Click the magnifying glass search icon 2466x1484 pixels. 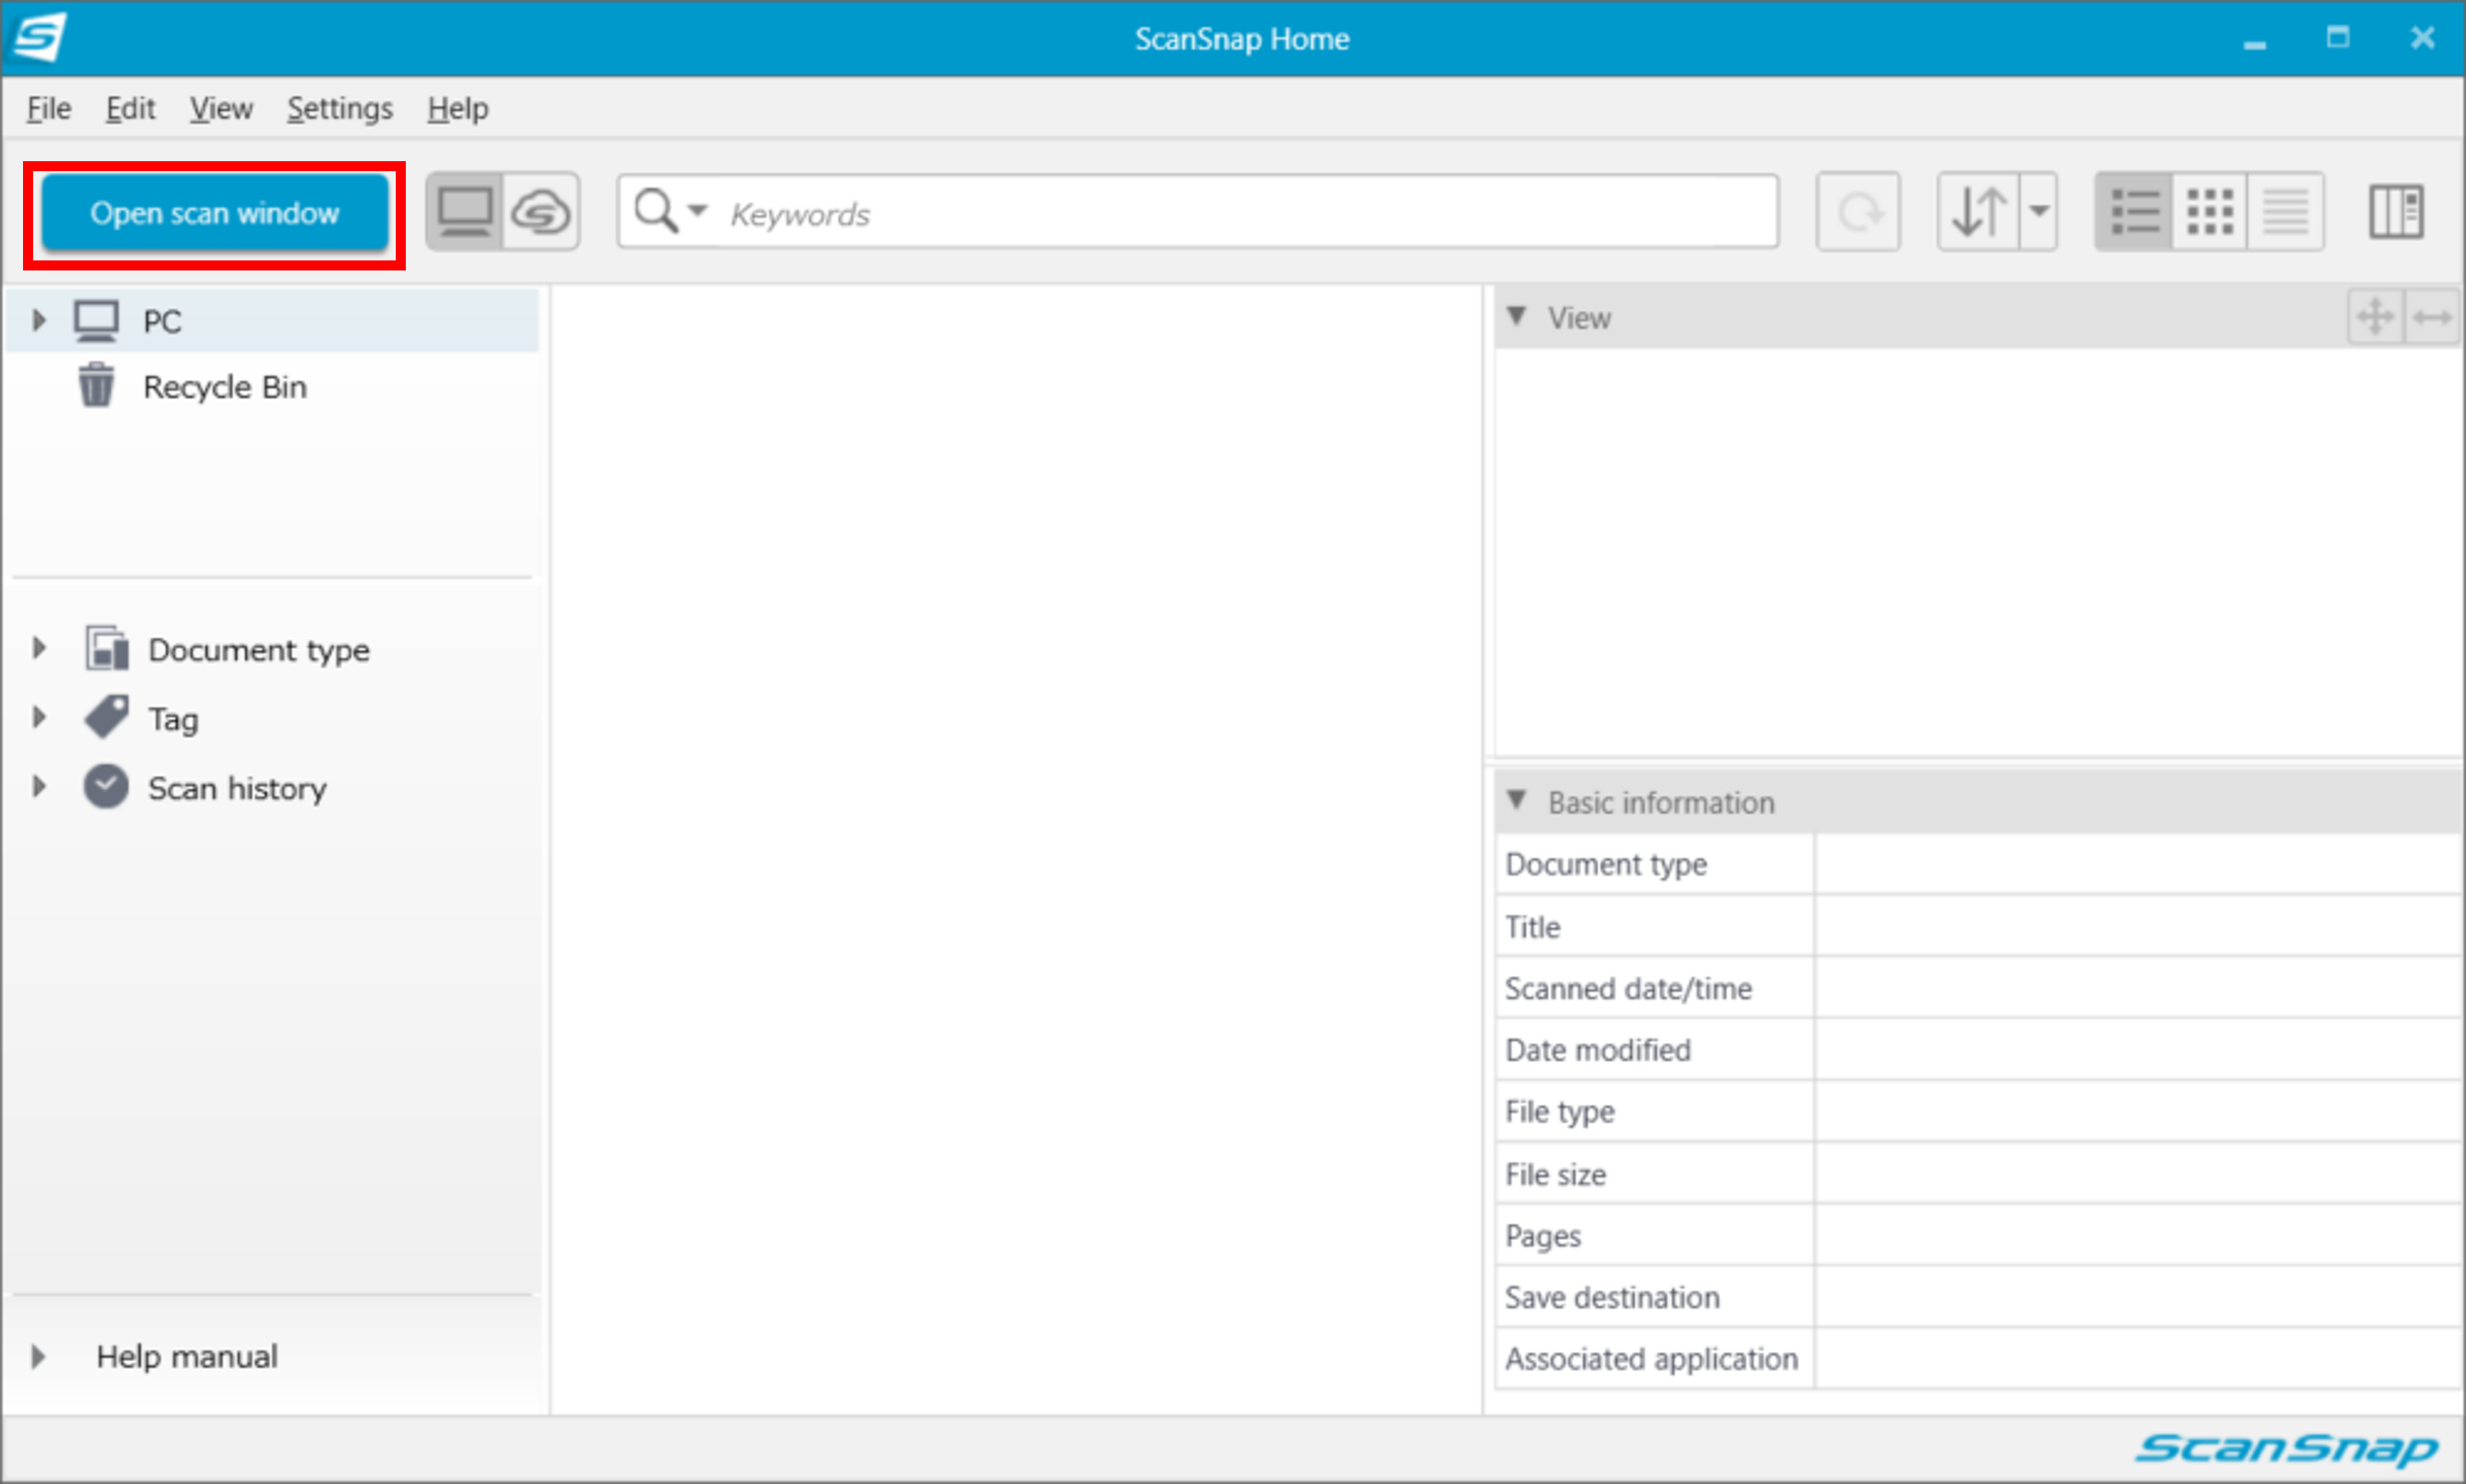click(x=655, y=211)
